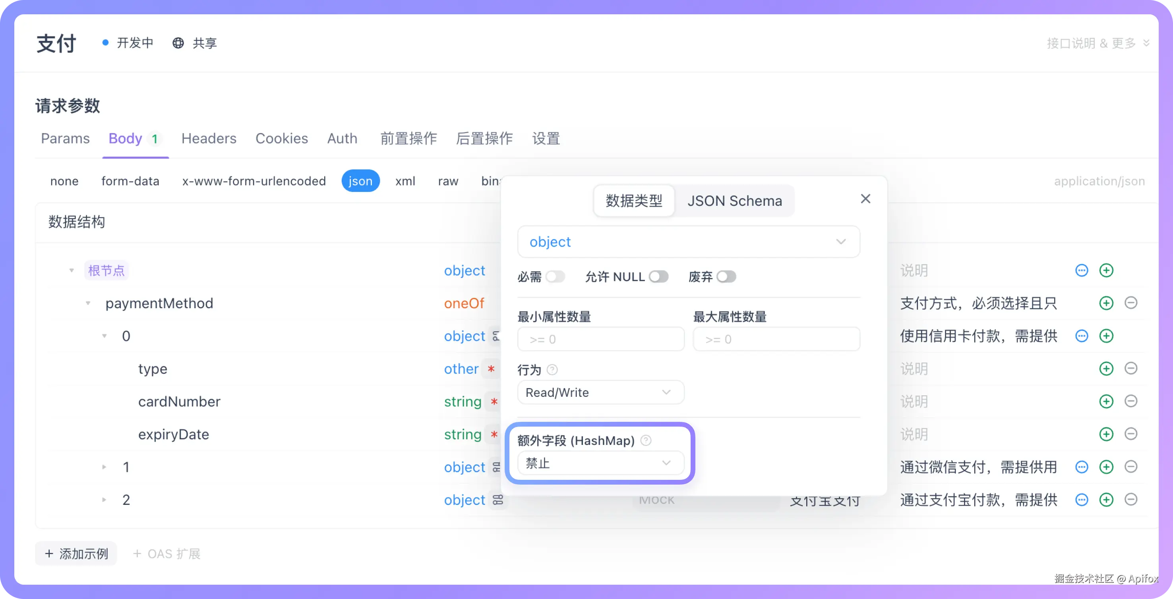Enable the 废弃 toggle
1173x599 pixels.
pos(726,276)
